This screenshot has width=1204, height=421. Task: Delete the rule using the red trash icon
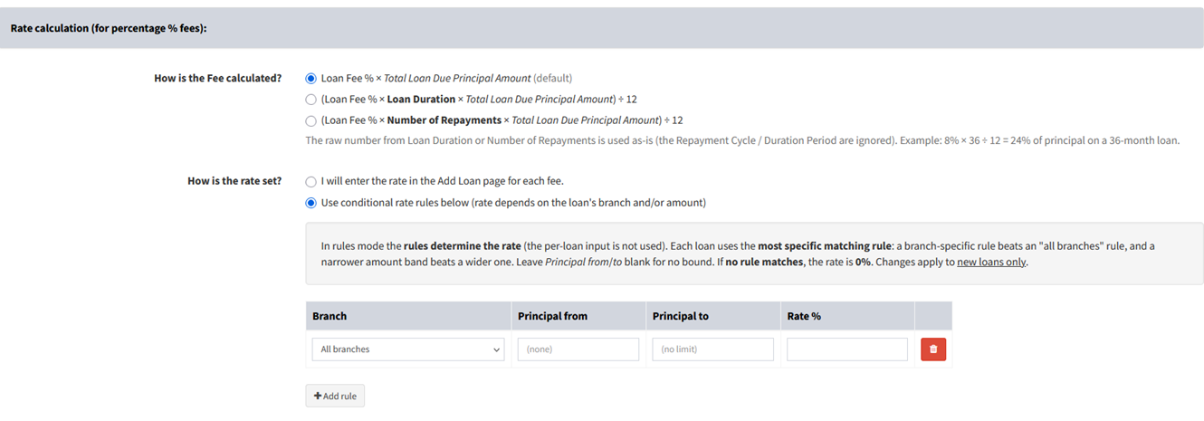coord(933,349)
